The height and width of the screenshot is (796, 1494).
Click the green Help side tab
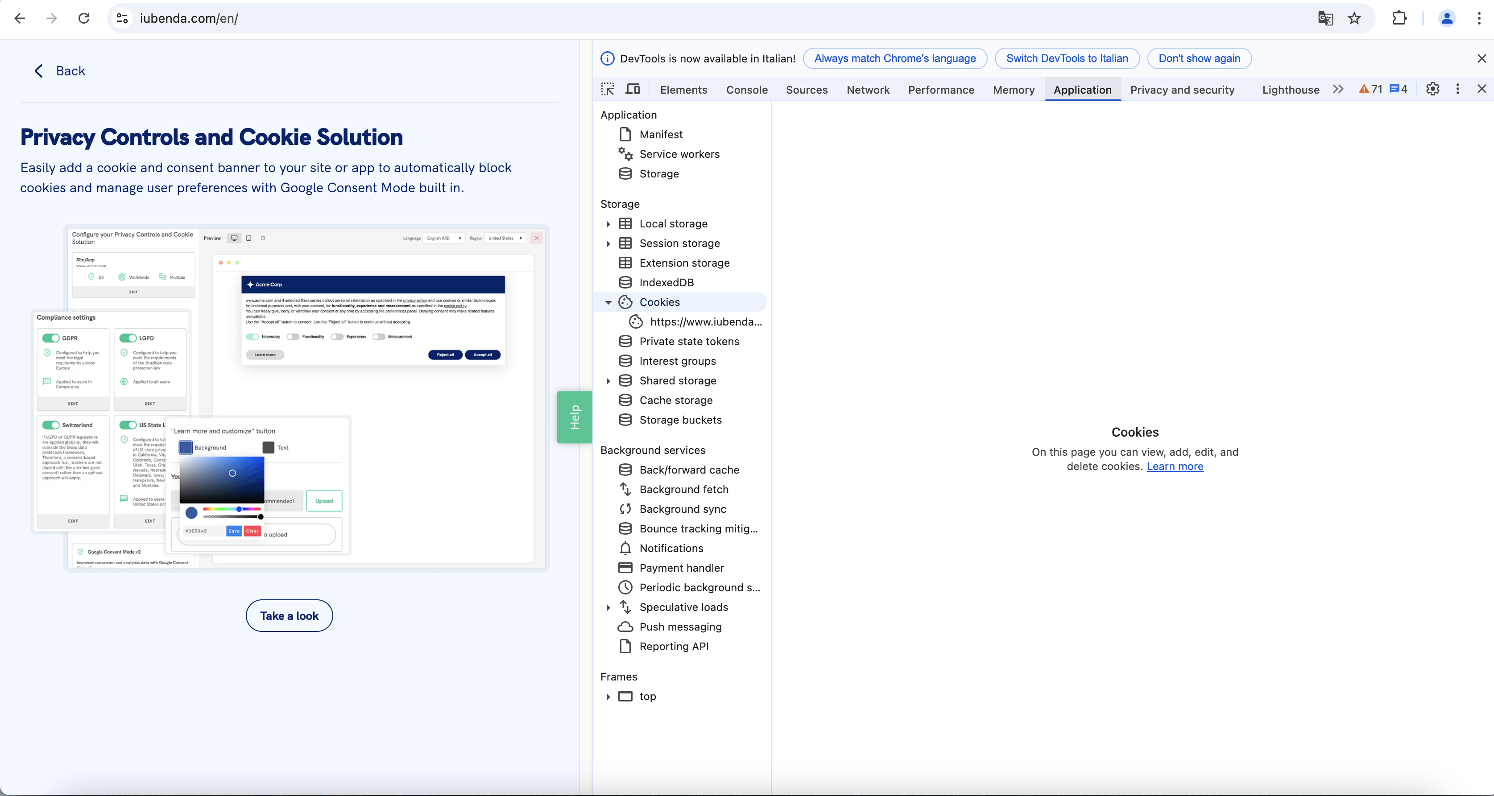(x=574, y=417)
